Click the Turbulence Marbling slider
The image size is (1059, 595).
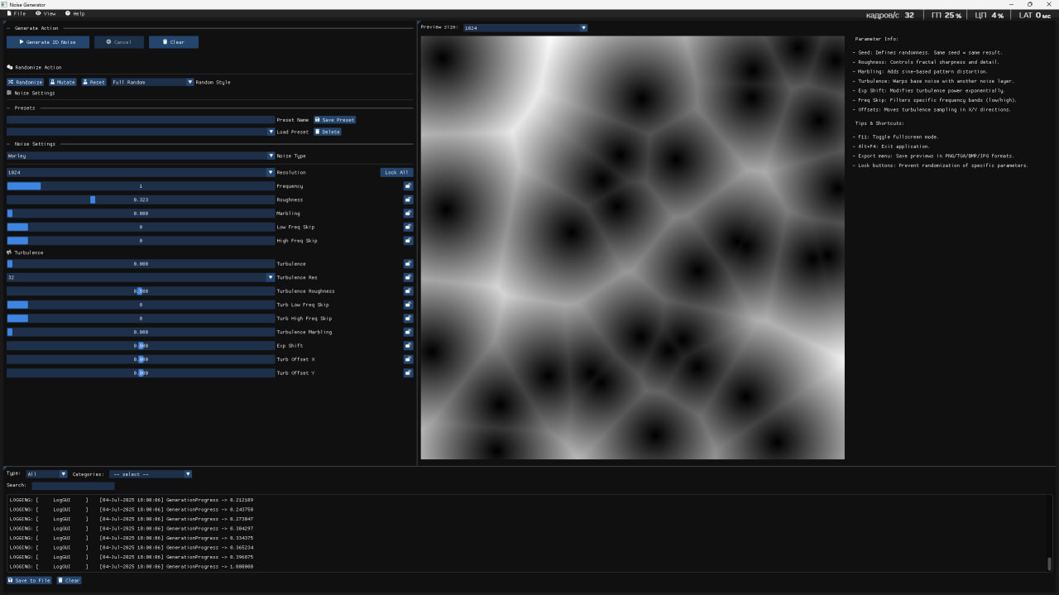pyautogui.click(x=141, y=332)
